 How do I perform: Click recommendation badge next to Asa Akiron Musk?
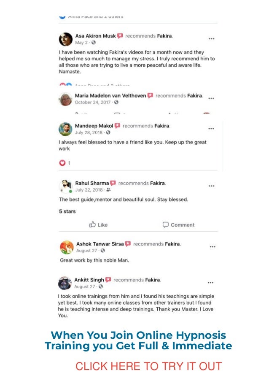120,36
